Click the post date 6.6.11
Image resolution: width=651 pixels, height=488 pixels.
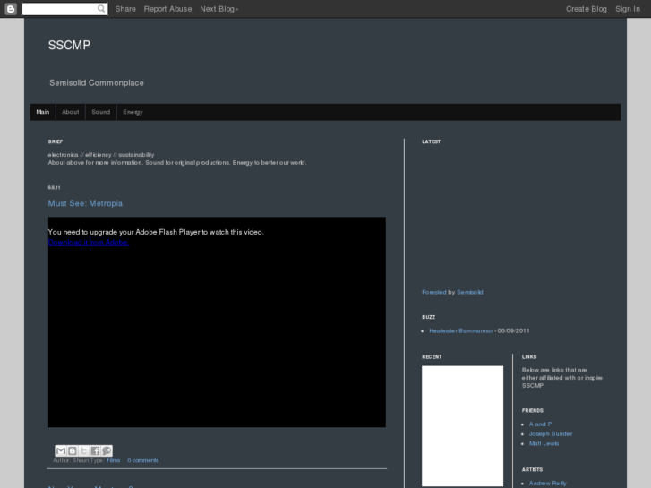click(x=54, y=188)
